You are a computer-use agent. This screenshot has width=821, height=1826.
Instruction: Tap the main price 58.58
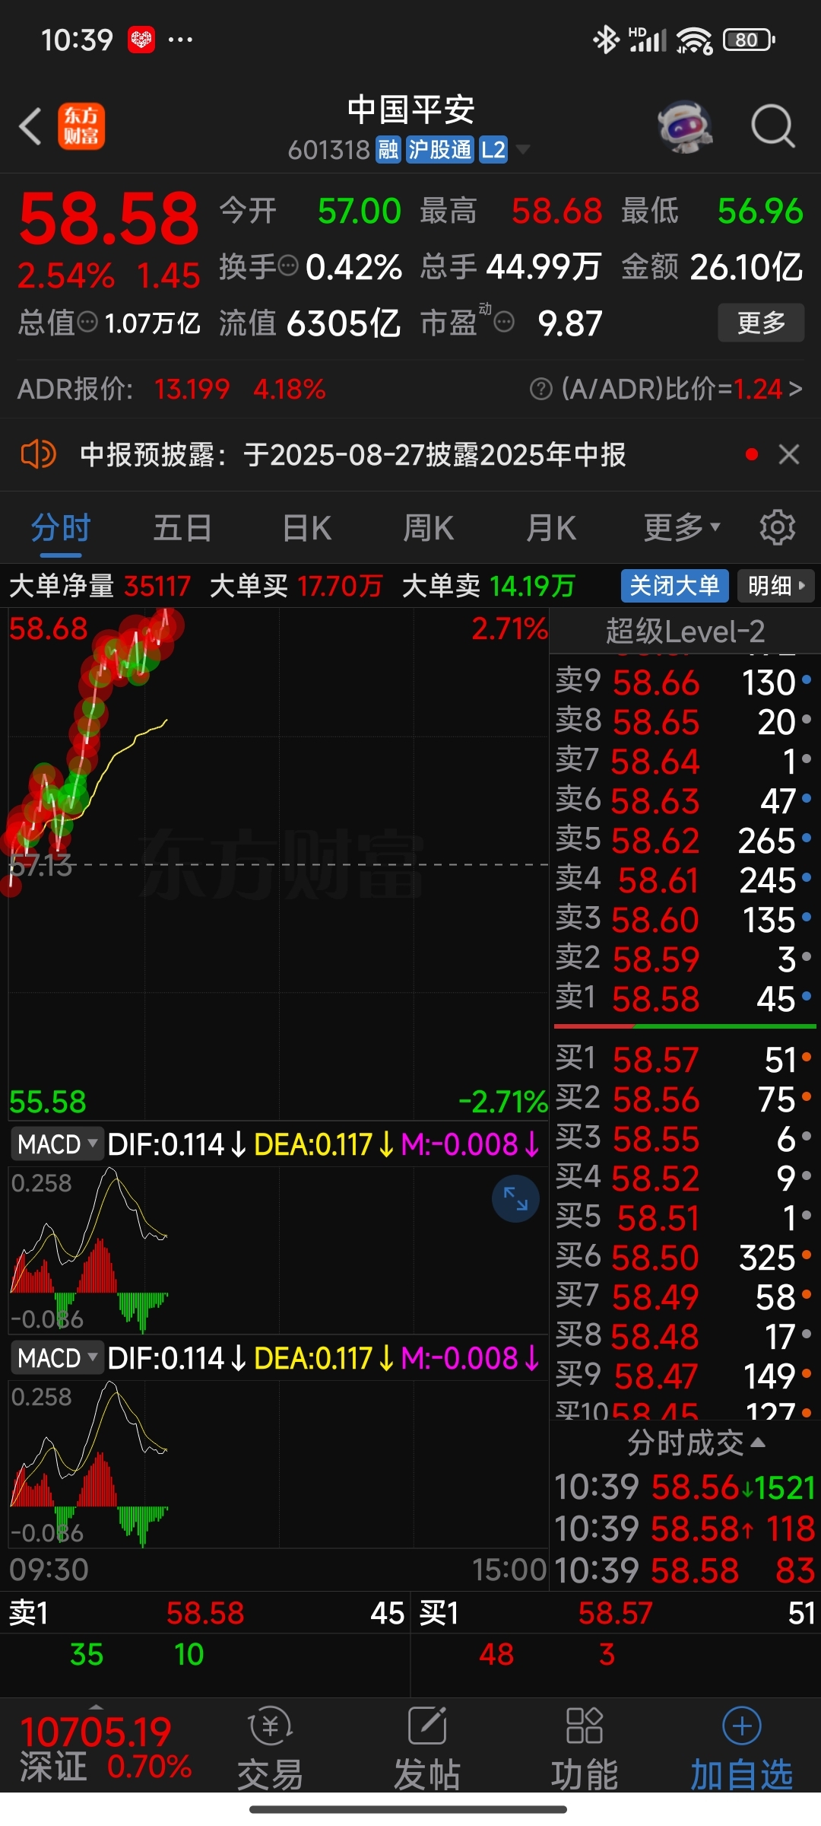109,218
